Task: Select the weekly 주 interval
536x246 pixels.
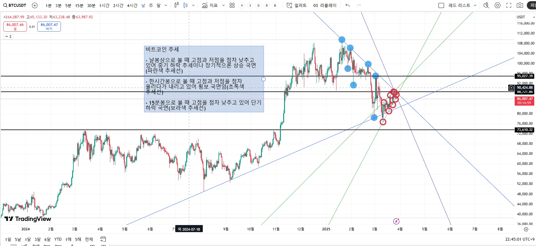Action: click(151, 5)
